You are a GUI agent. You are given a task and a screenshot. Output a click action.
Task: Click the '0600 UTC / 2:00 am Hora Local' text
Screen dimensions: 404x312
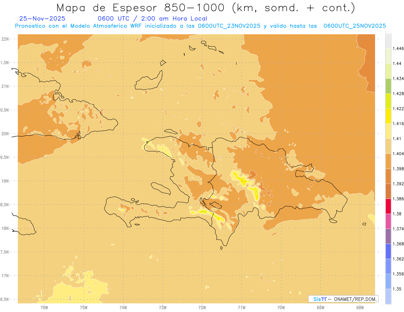coord(153,19)
